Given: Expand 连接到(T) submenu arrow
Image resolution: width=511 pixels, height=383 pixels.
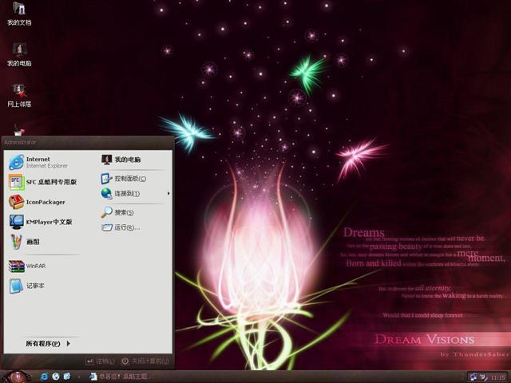Looking at the screenshot, I should point(168,193).
